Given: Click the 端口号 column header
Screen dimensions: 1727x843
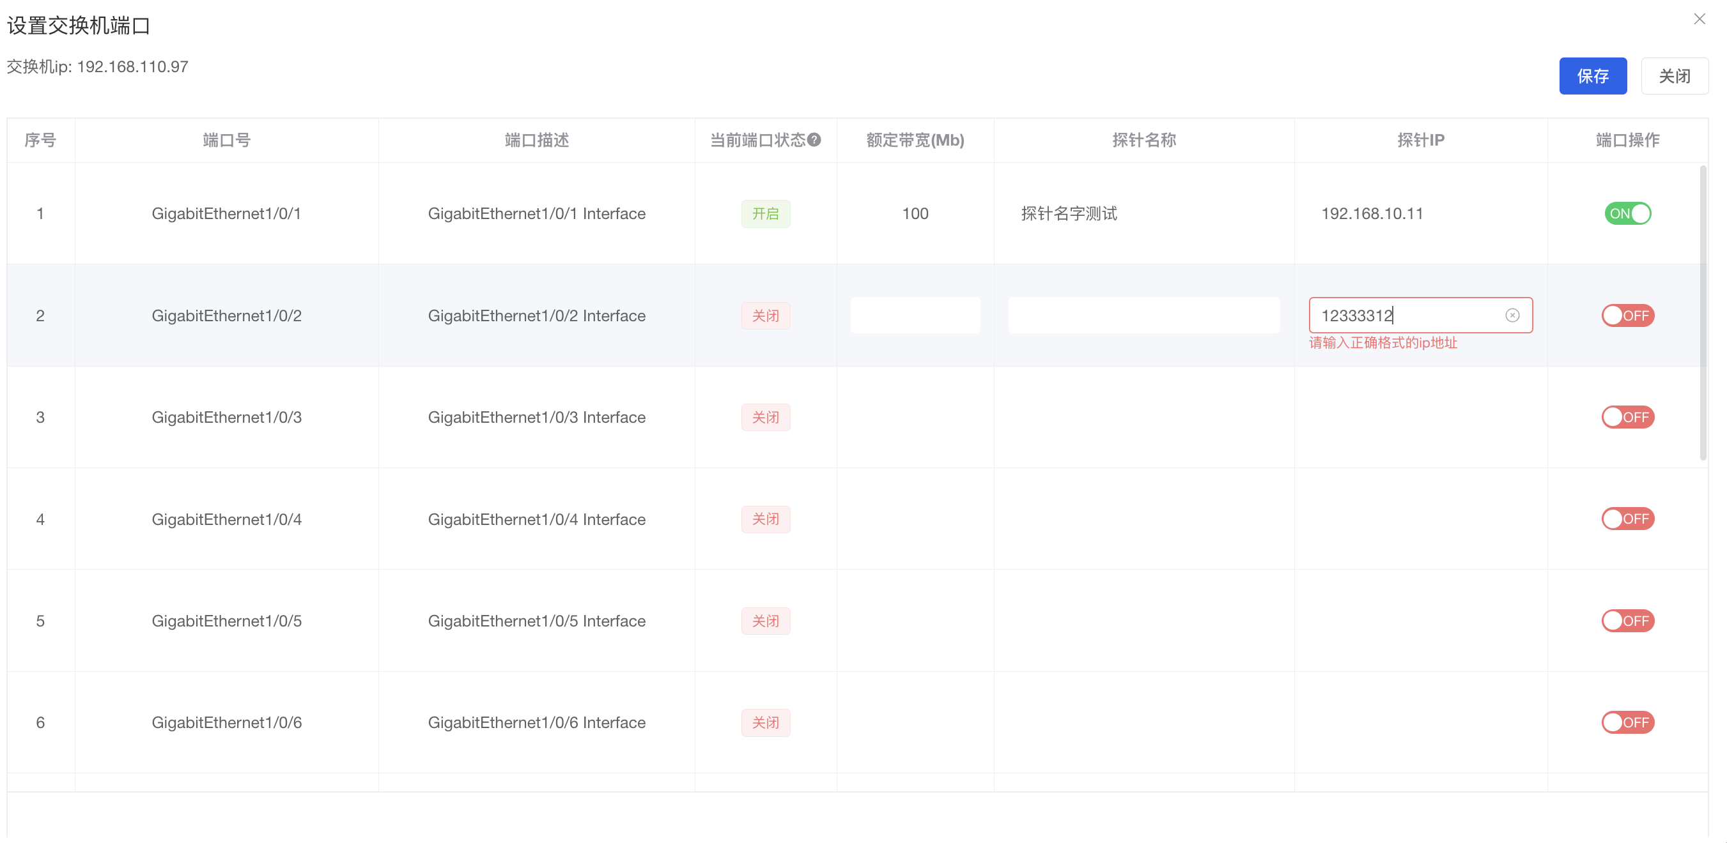Looking at the screenshot, I should coord(227,140).
